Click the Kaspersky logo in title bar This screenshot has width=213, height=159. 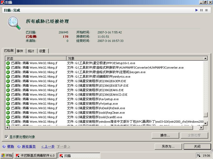2,2
